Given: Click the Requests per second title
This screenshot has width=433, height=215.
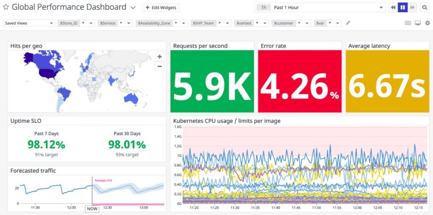Looking at the screenshot, I should coord(200,46).
